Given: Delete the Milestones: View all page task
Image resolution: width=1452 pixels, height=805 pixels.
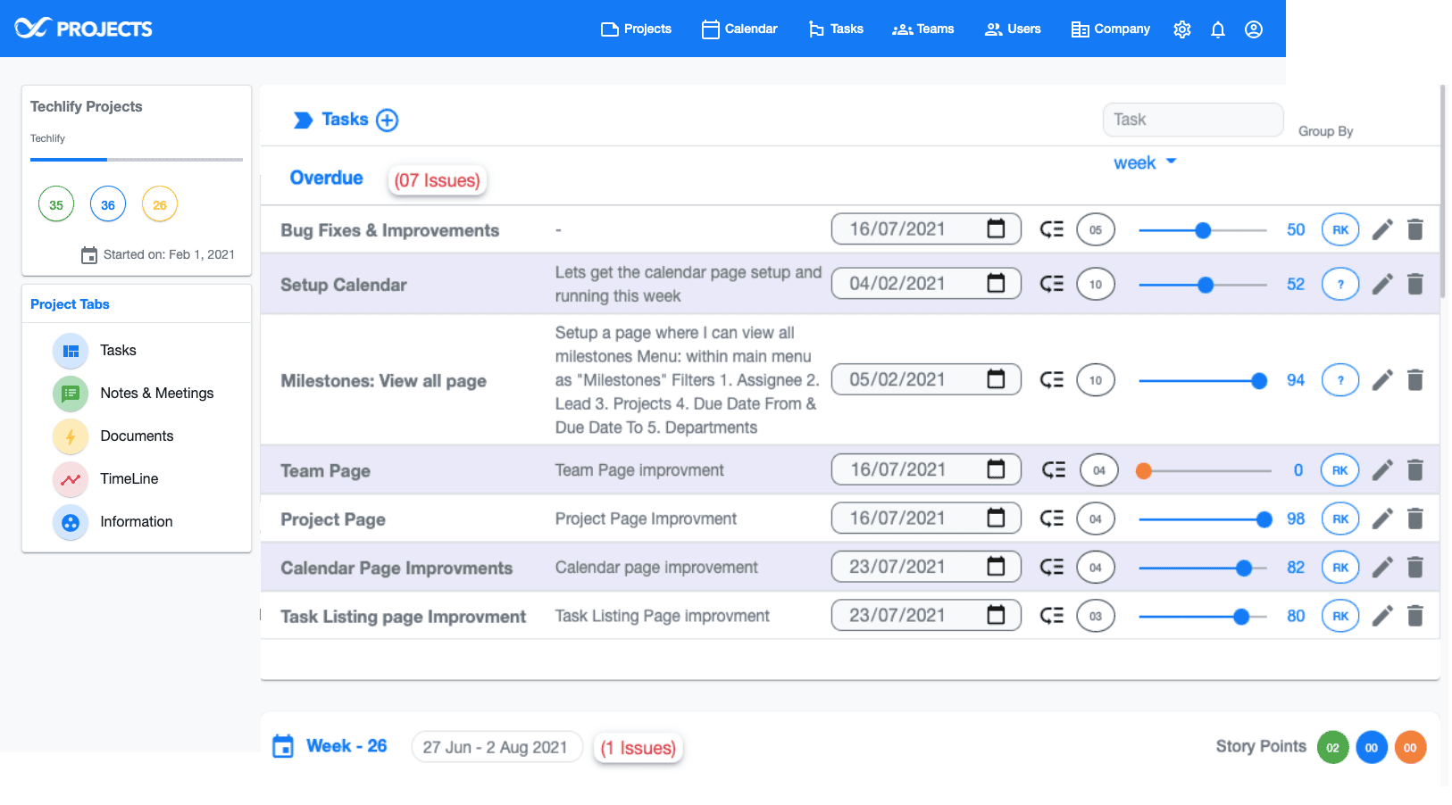Looking at the screenshot, I should pyautogui.click(x=1415, y=380).
